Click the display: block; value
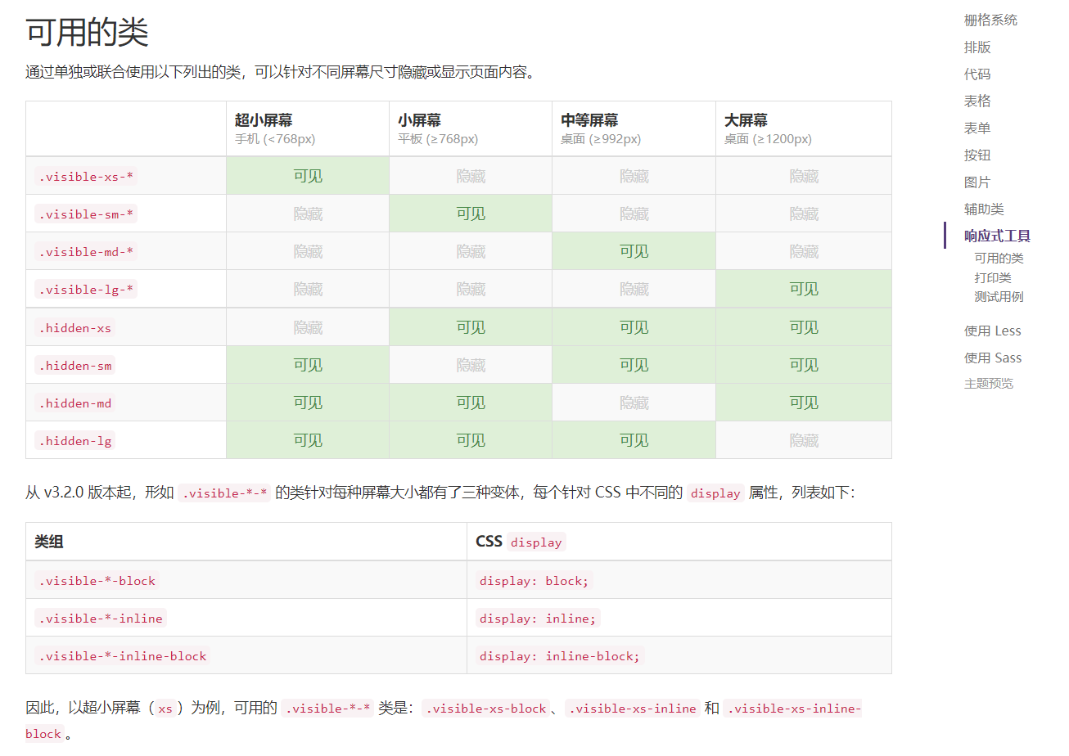 pyautogui.click(x=534, y=581)
